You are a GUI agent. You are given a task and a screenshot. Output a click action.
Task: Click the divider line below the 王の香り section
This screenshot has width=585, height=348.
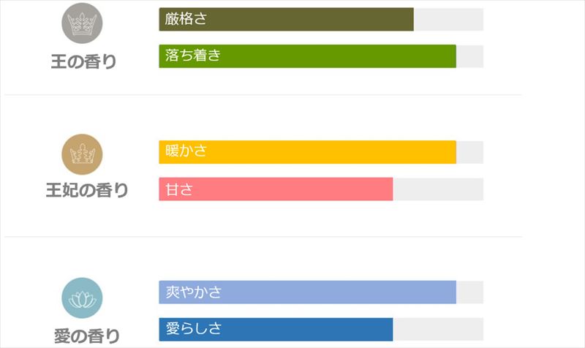point(263,95)
